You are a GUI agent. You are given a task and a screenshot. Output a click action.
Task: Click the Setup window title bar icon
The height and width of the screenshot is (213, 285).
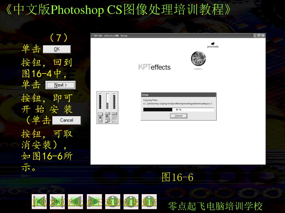coord(92,36)
